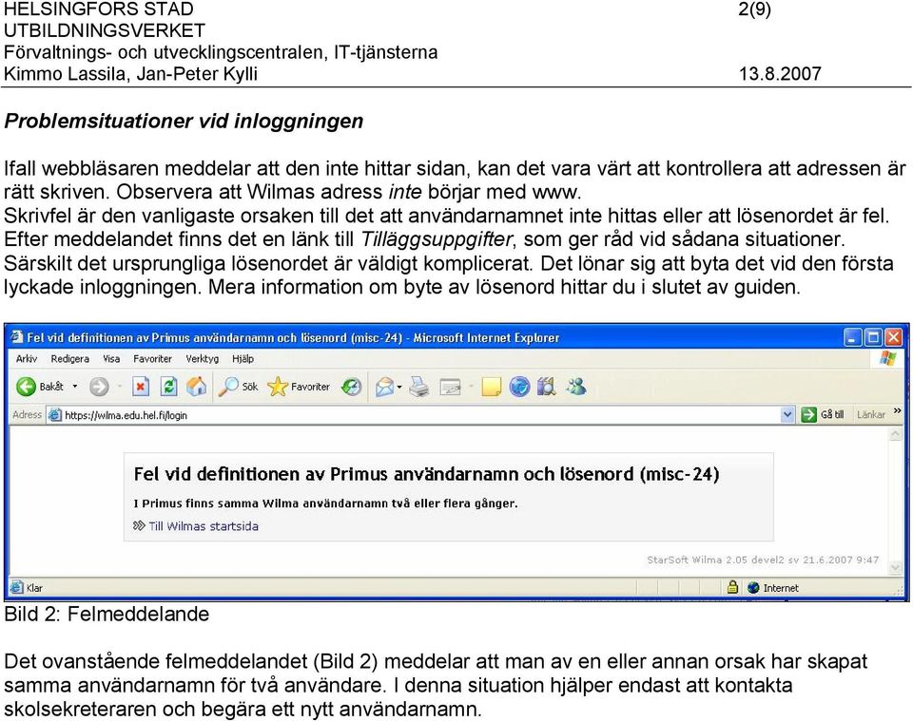Click the Internet zone globe in status bar

(x=753, y=588)
